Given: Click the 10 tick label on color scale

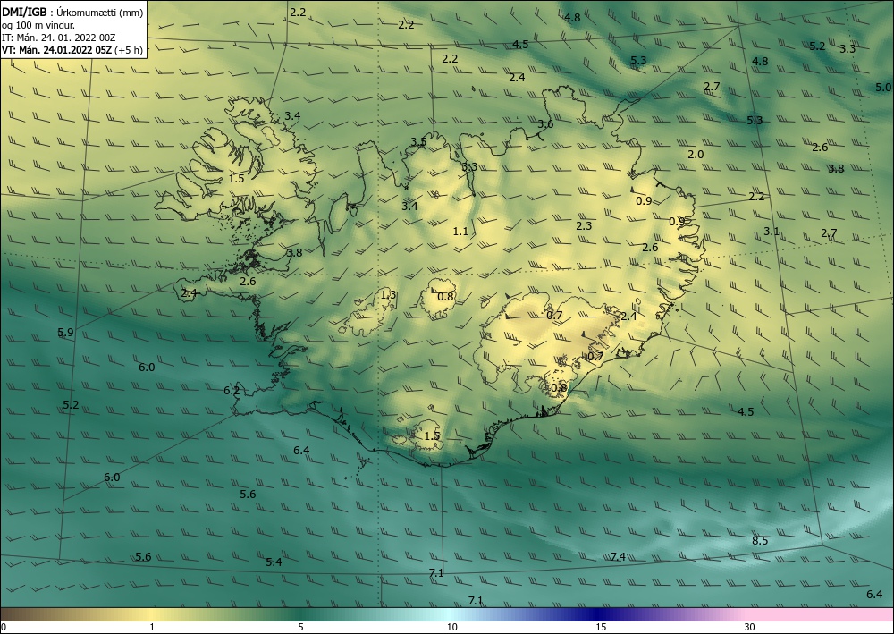Looking at the screenshot, I should pos(451,628).
